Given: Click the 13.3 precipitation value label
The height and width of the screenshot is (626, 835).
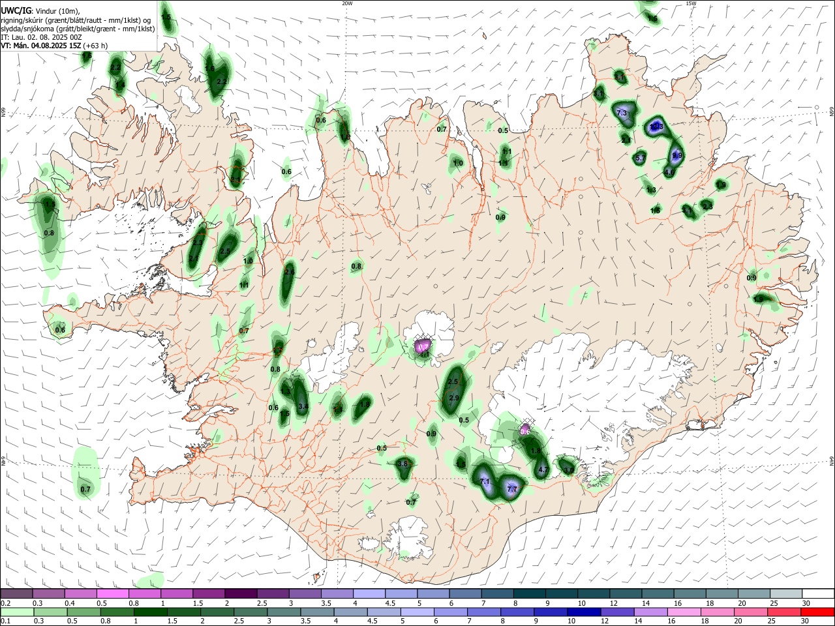Looking at the screenshot, I should 656,127.
